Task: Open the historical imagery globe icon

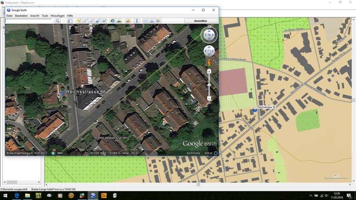Action: pos(112,21)
